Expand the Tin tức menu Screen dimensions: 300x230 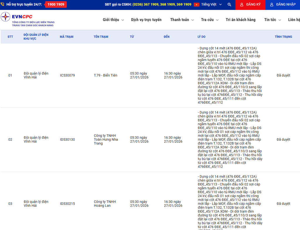[x=272, y=20]
